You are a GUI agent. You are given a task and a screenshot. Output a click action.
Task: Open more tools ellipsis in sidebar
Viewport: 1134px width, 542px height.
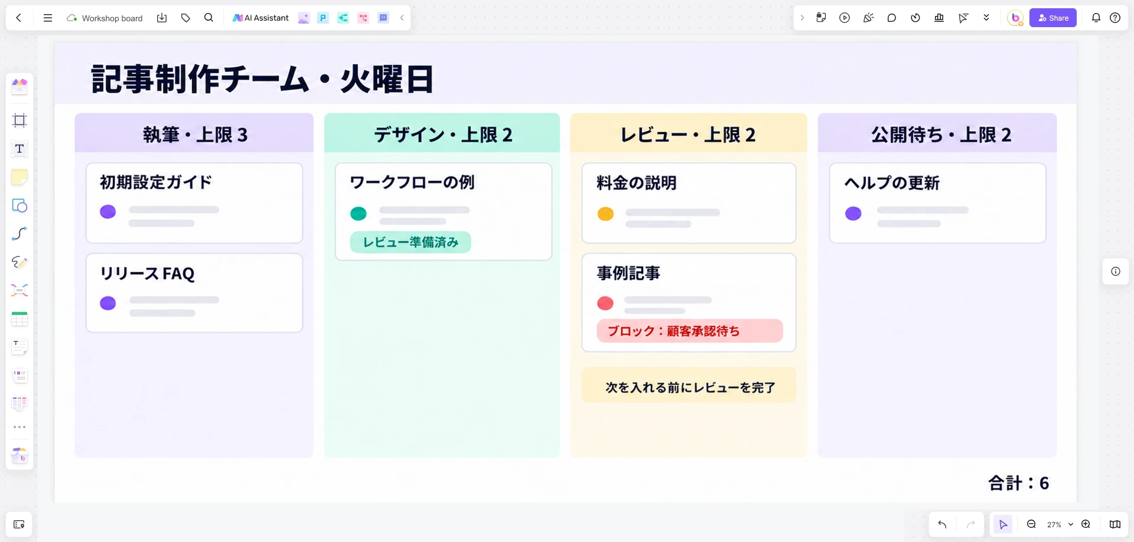point(19,427)
